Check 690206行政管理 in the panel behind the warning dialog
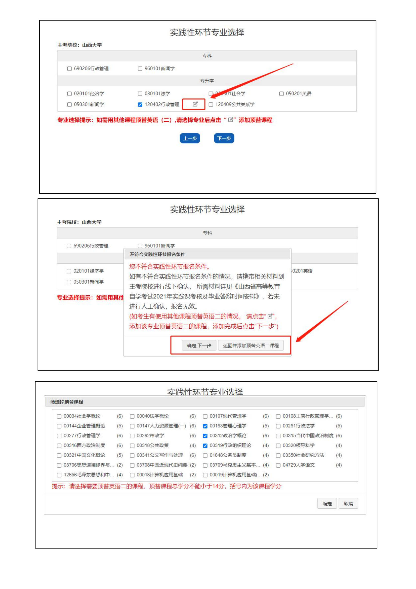This screenshot has width=416, height=589. (x=69, y=246)
